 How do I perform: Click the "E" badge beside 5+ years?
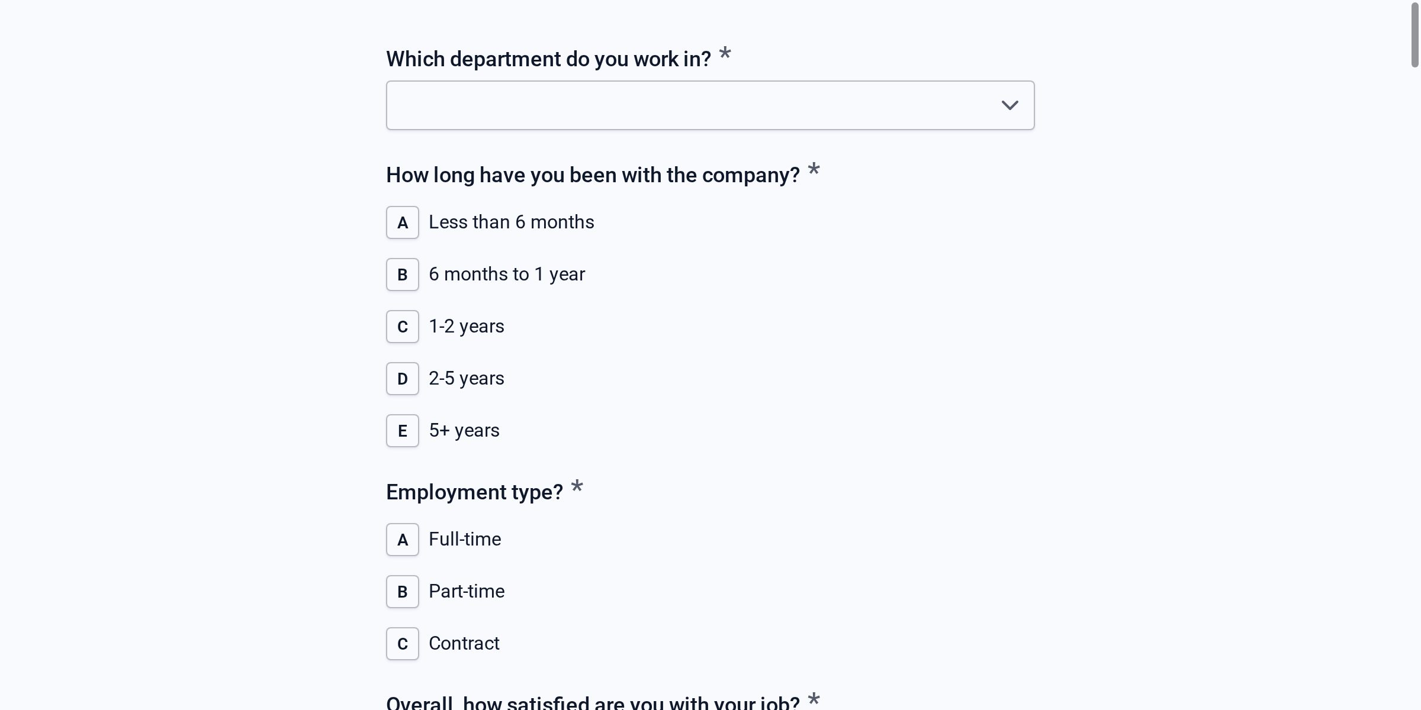click(402, 430)
